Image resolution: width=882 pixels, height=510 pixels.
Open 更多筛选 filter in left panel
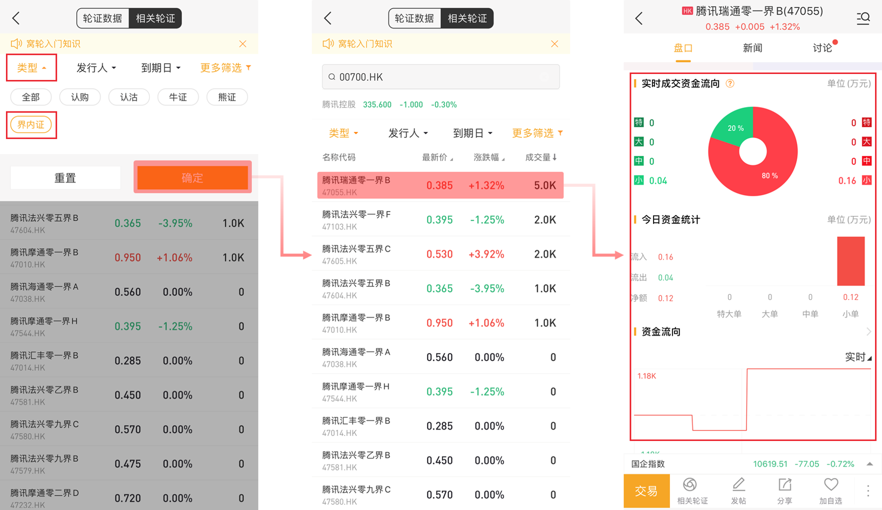click(x=225, y=67)
